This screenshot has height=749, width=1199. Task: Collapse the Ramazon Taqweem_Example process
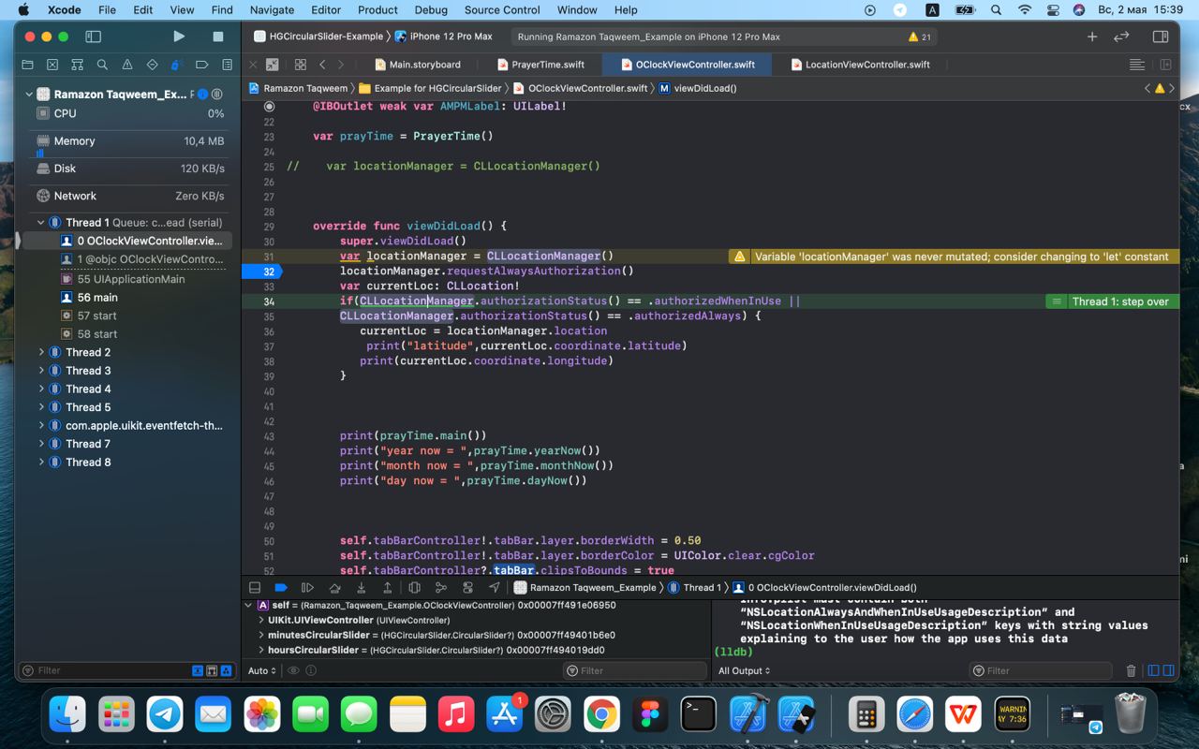(29, 95)
